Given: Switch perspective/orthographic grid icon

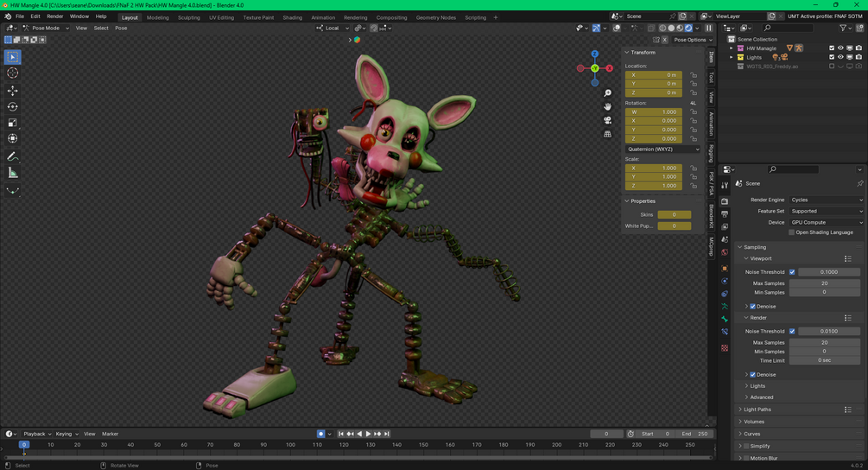Looking at the screenshot, I should pyautogui.click(x=607, y=134).
